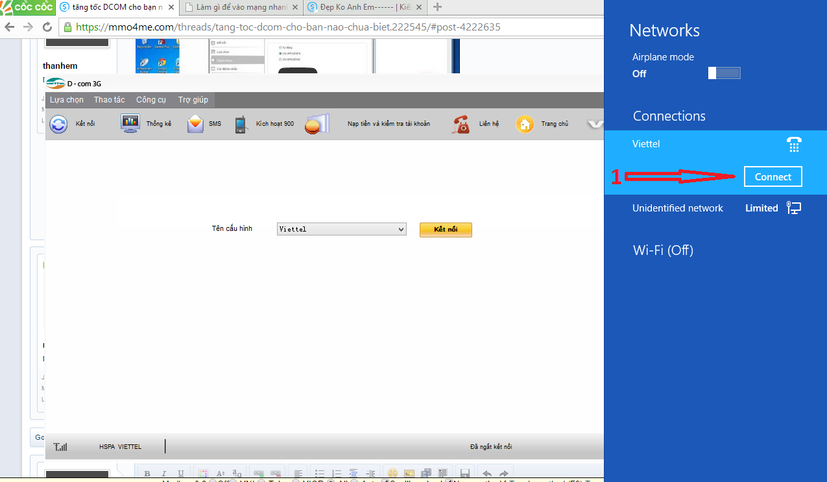Open font size option in editor

221,474
